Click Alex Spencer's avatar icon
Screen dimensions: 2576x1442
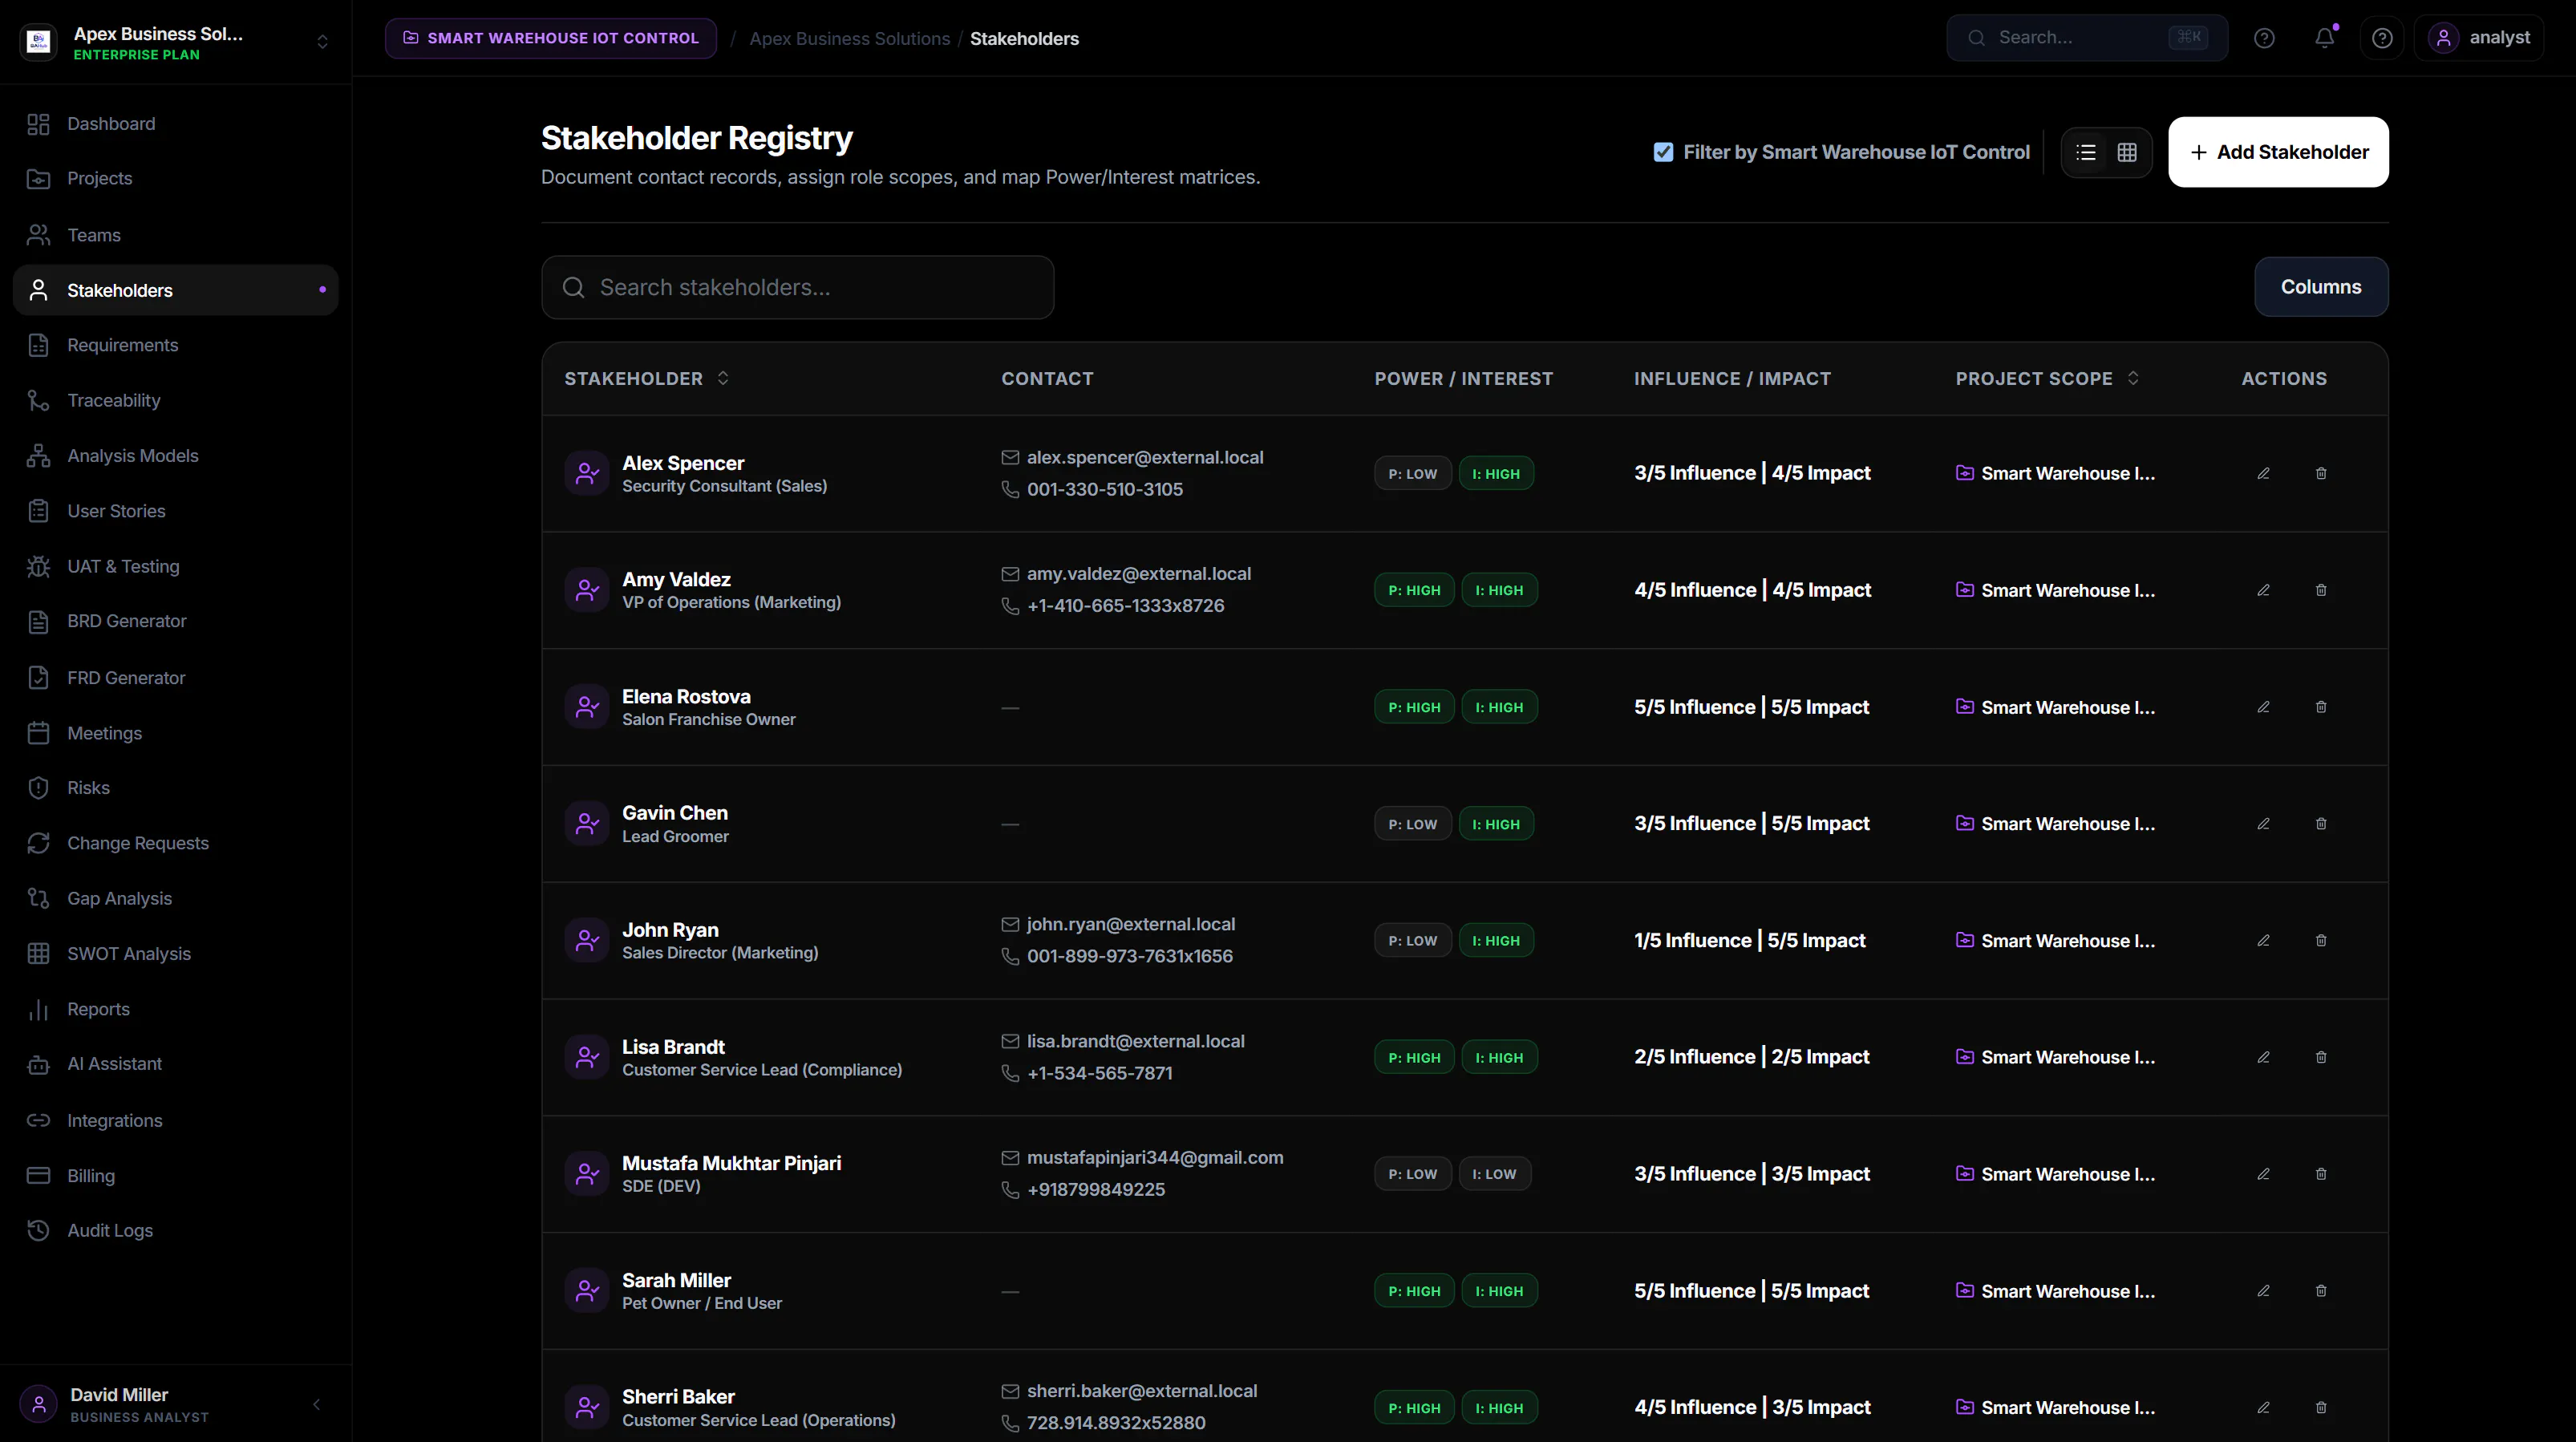coord(587,473)
